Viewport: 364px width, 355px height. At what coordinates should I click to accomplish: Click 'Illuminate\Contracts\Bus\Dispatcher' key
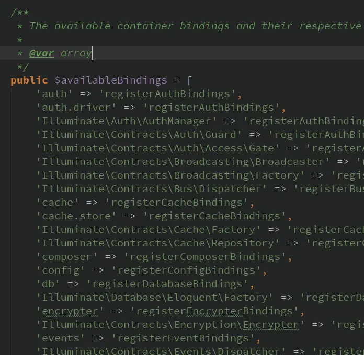[x=152, y=189]
